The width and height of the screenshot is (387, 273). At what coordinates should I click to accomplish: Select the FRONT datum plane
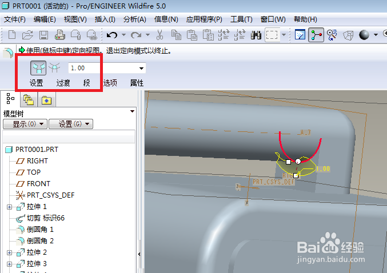(x=33, y=184)
